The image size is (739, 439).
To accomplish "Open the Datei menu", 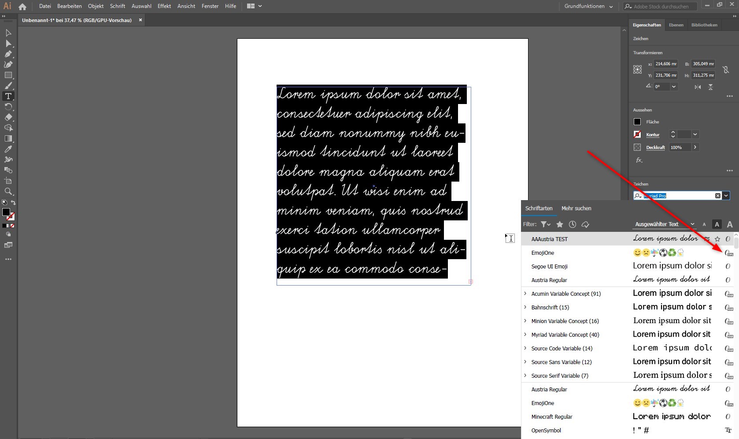I will coord(45,6).
